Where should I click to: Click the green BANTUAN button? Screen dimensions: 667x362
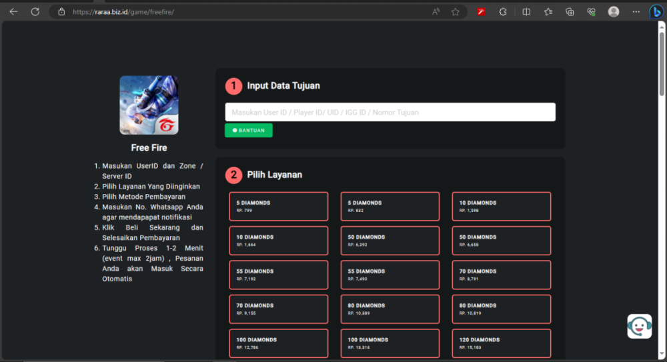pyautogui.click(x=249, y=131)
